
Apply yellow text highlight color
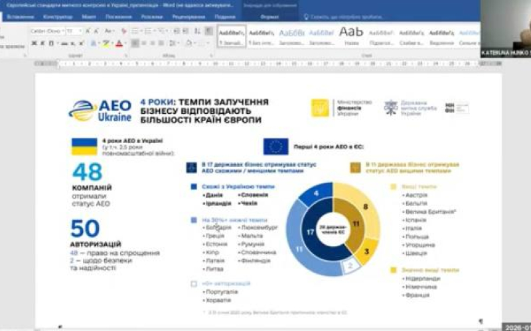[106, 44]
